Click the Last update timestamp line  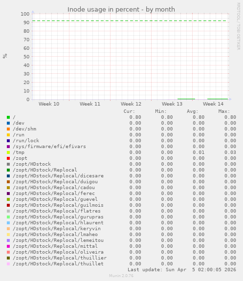coord(182,270)
